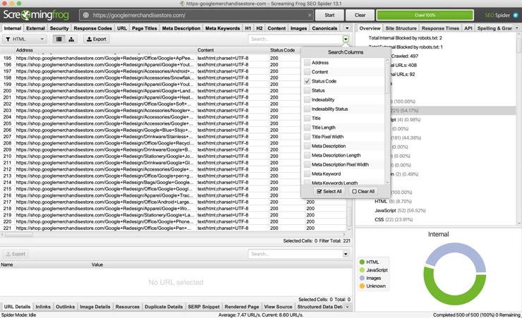
Task: Uncheck the Status Code search column
Action: point(307,81)
